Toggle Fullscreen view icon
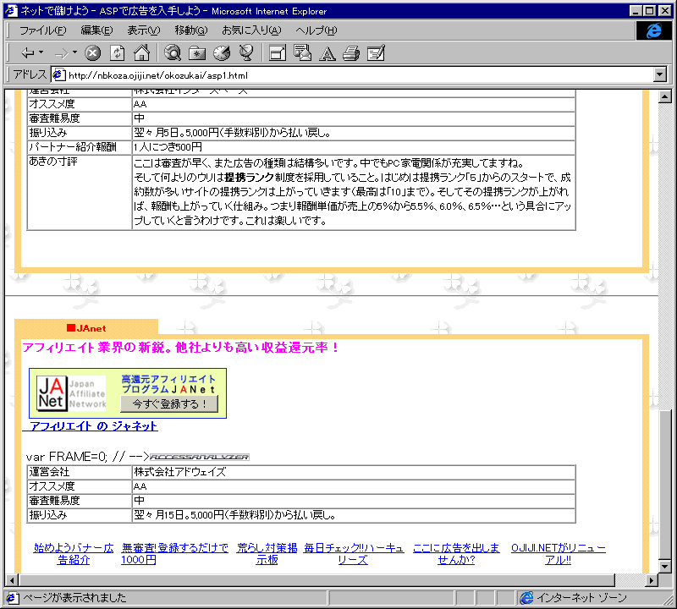 tap(278, 53)
